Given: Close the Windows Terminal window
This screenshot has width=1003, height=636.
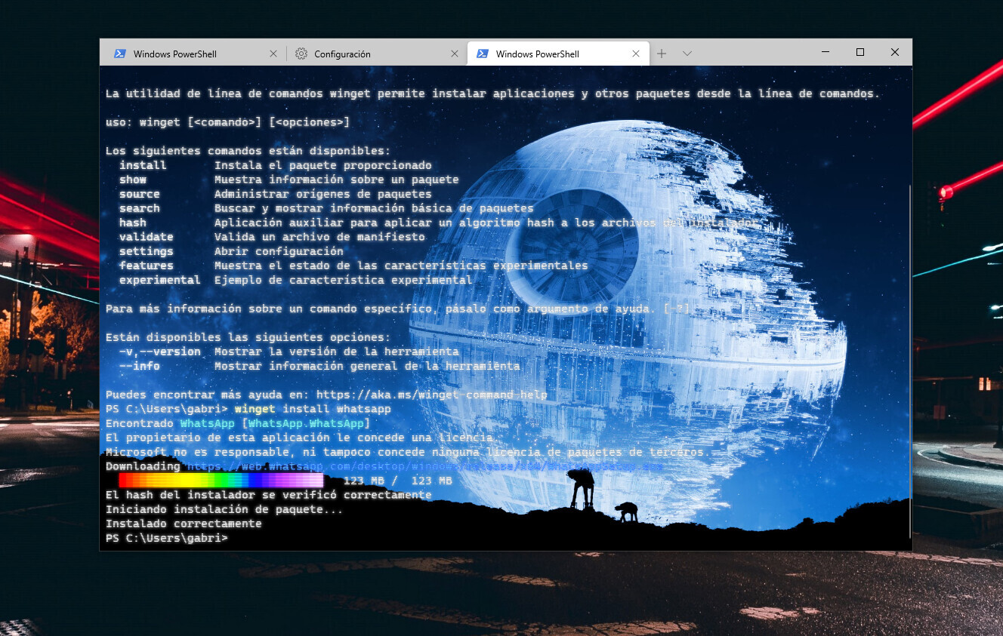Looking at the screenshot, I should (894, 52).
